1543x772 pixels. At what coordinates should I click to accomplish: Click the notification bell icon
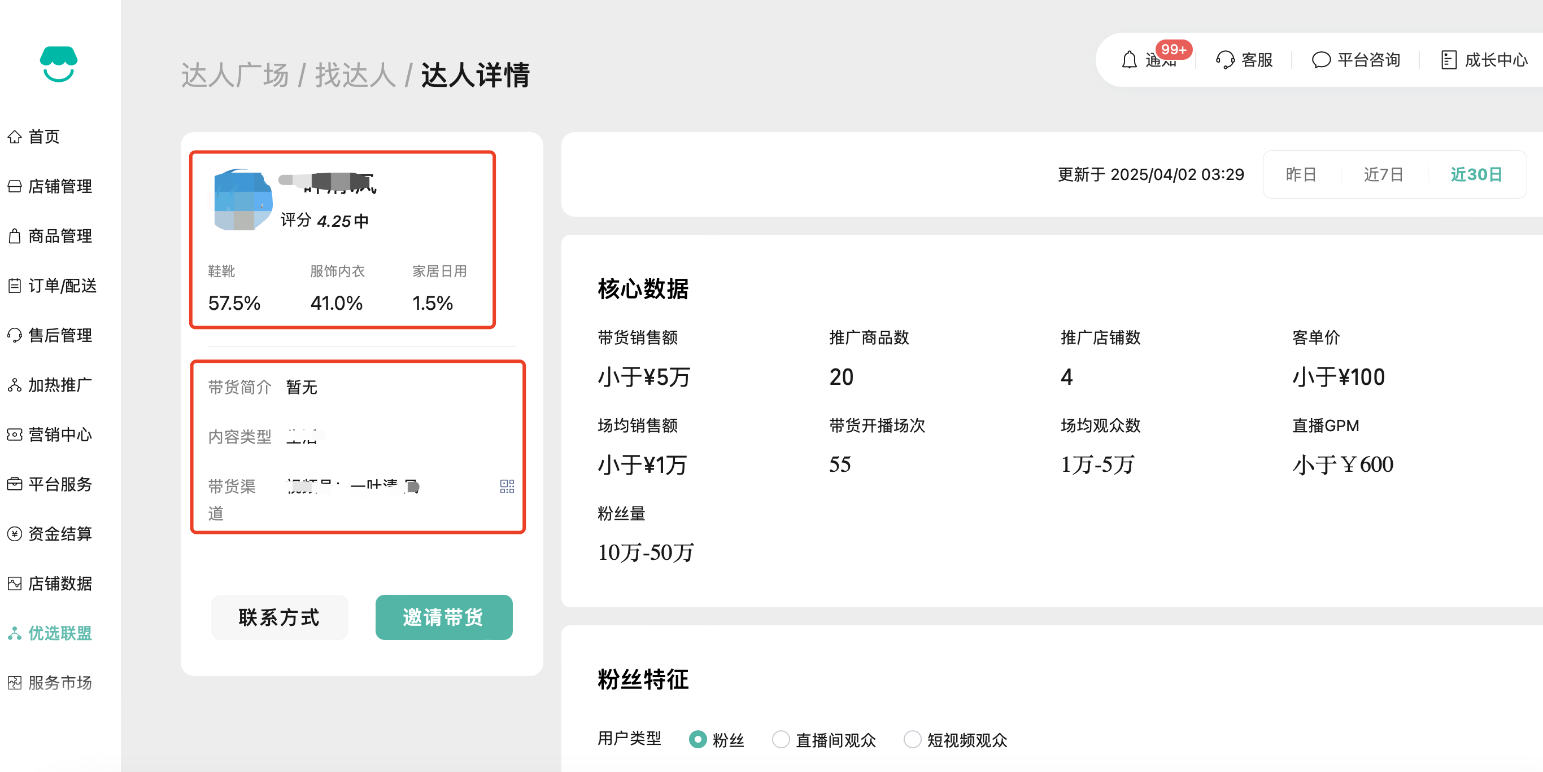click(x=1128, y=60)
